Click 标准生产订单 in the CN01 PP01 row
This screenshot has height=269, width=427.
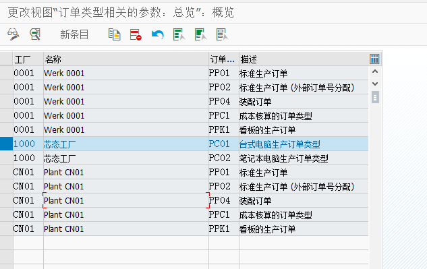(263, 173)
